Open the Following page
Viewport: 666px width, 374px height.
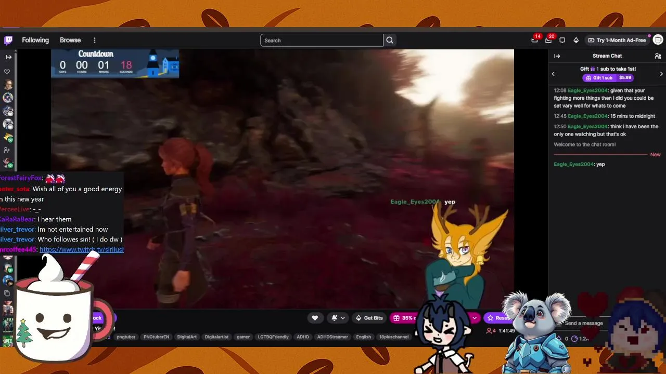tap(35, 40)
